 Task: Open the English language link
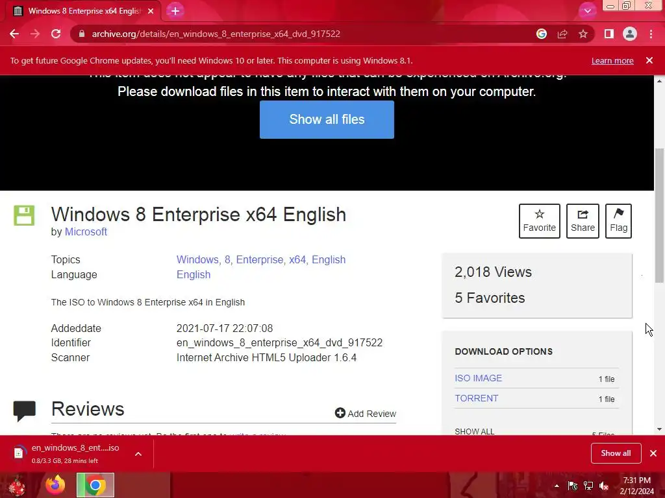(194, 274)
